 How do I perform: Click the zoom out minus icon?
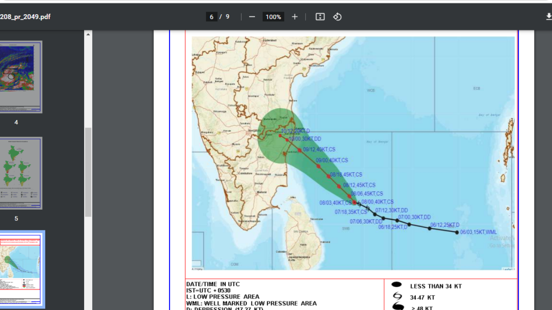(x=251, y=17)
